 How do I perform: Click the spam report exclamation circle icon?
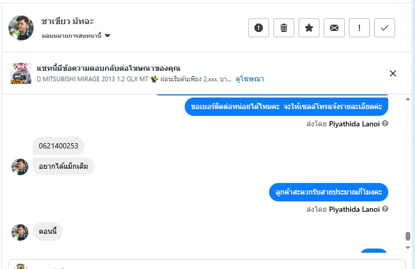pos(259,28)
